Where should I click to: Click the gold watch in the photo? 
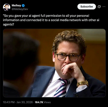pyautogui.click(x=83, y=83)
